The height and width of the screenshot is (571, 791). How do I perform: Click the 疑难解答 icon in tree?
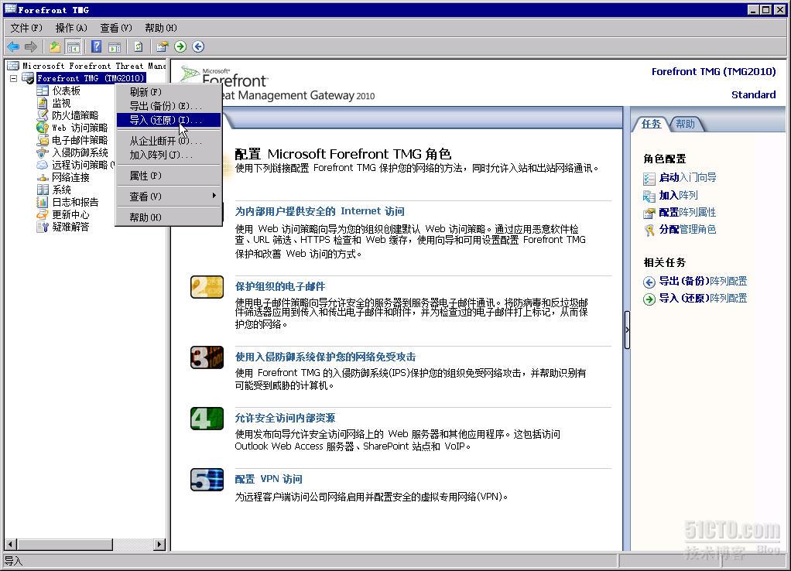click(x=43, y=227)
